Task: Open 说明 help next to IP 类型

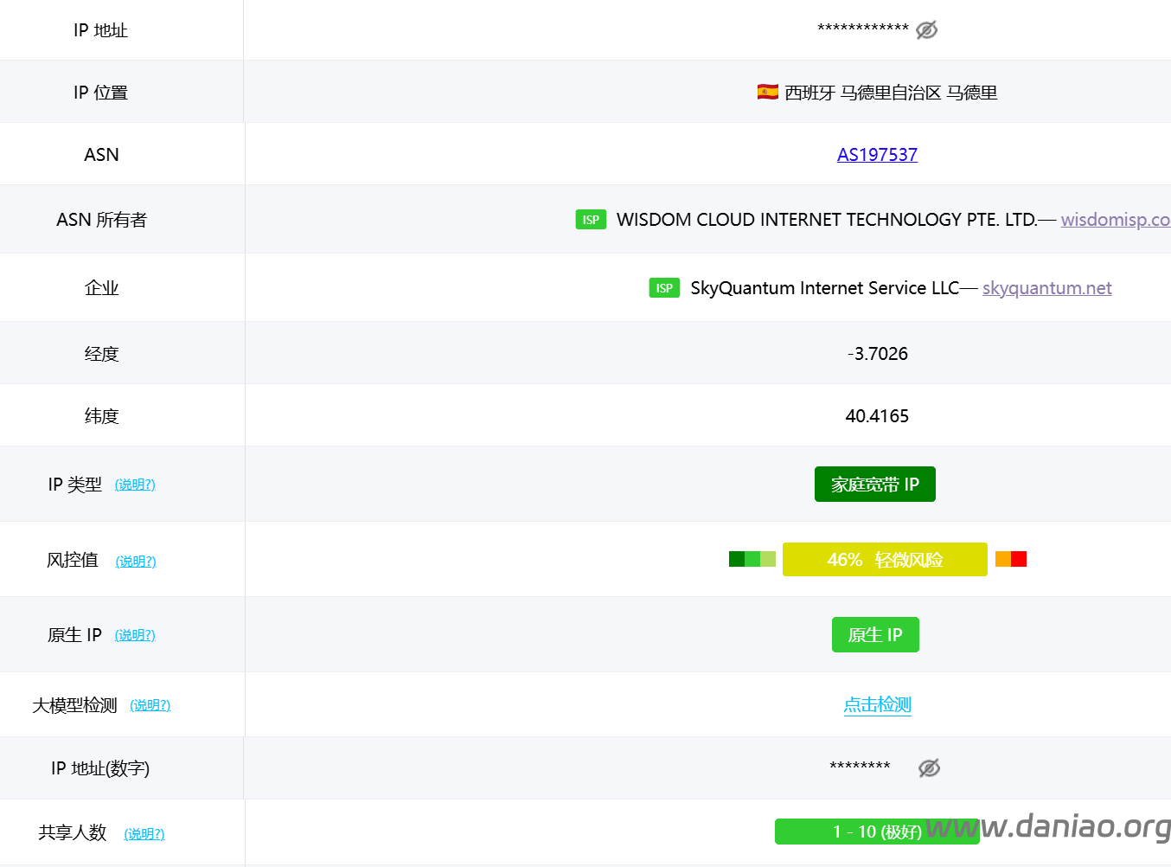Action: [135, 485]
